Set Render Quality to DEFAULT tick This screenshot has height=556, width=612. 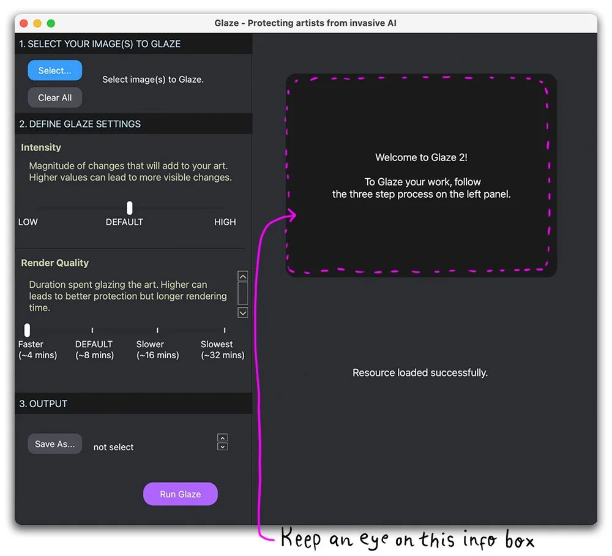[92, 330]
